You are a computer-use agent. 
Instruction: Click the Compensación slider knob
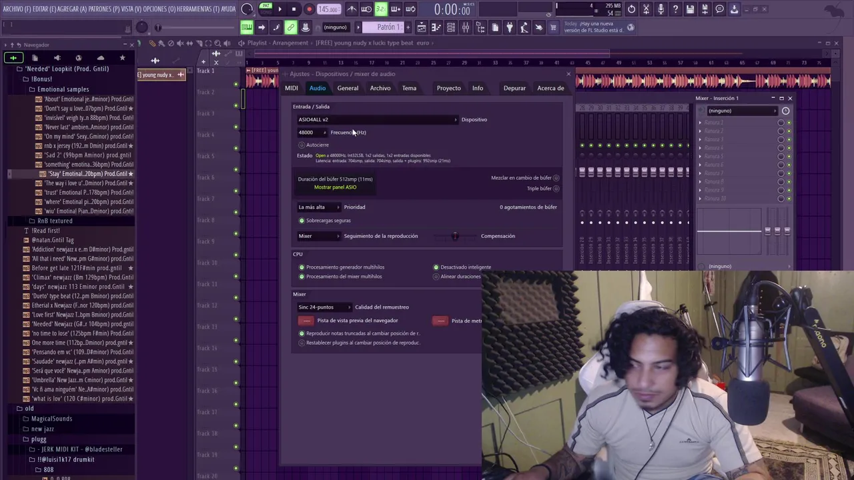(455, 236)
